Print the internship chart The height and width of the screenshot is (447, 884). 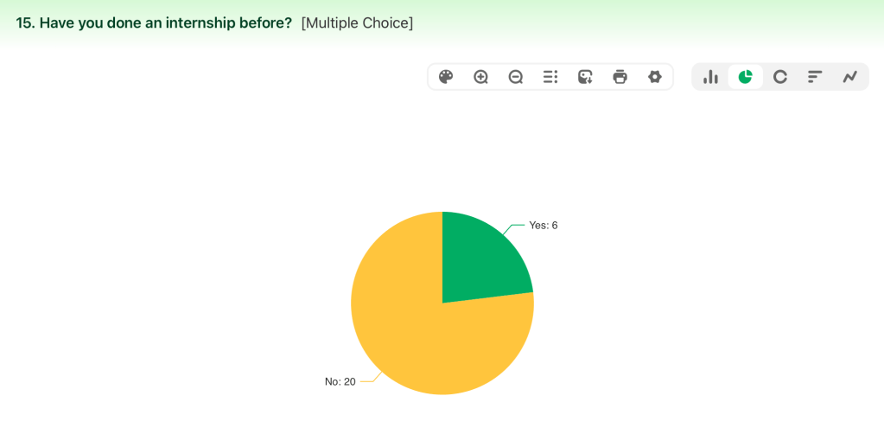[x=620, y=77]
